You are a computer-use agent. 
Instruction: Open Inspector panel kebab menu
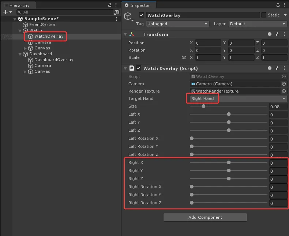pos(284,5)
